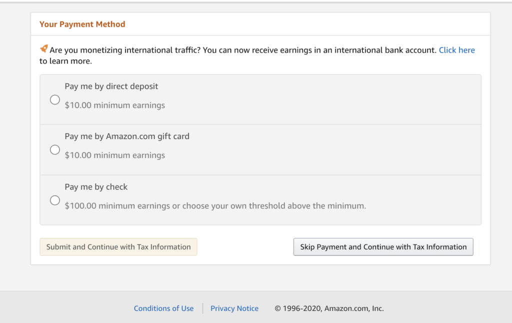The height and width of the screenshot is (323, 512).
Task: Select the Amazon.com gift card radio button
Action: click(x=55, y=149)
